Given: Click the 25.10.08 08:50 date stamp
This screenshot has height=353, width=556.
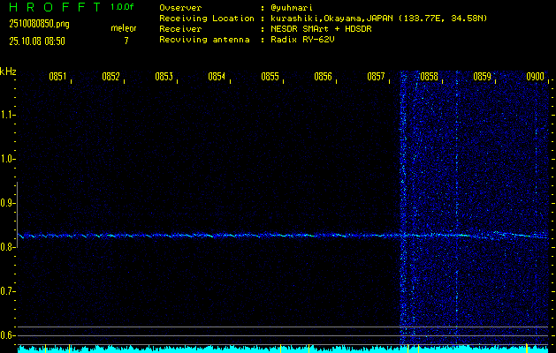Looking at the screenshot, I should pos(39,41).
